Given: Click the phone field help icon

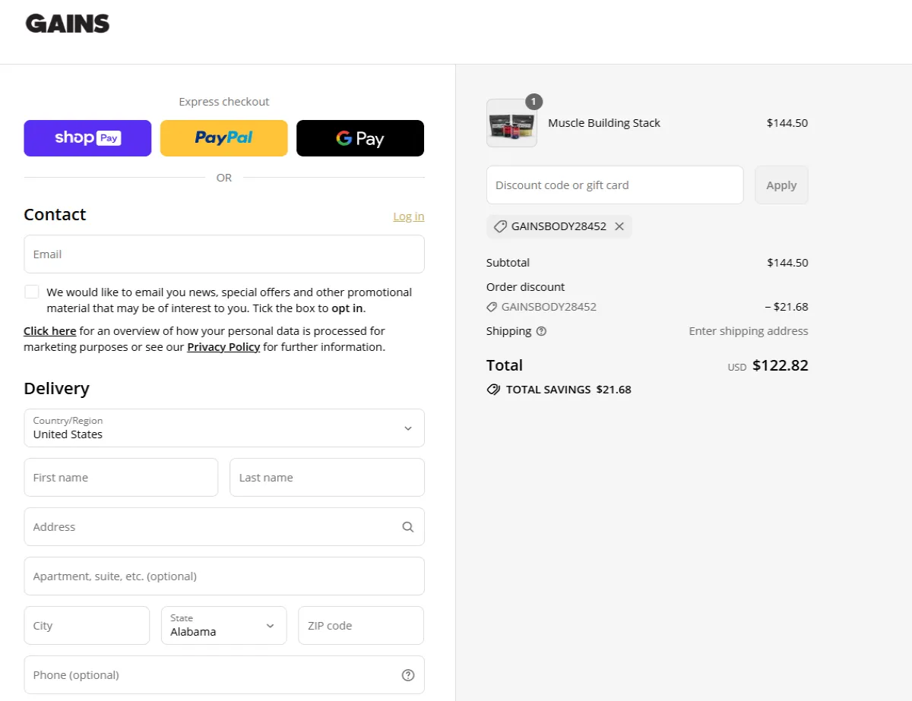Looking at the screenshot, I should [x=408, y=675].
